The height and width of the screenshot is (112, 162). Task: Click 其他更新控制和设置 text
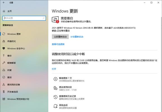pyautogui.click(x=68, y=108)
